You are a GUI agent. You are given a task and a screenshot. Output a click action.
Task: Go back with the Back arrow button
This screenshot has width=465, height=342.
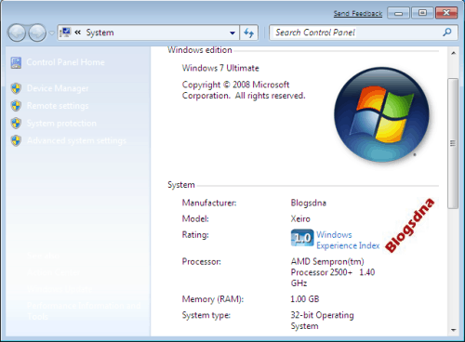(17, 33)
